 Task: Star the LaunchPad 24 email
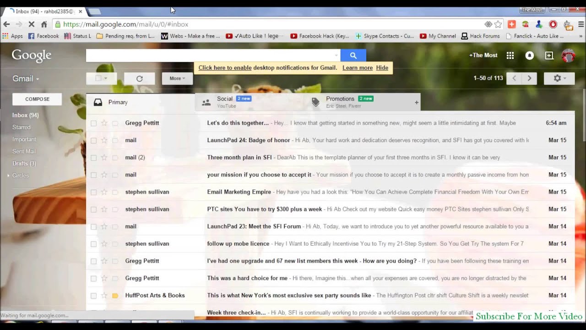click(104, 140)
